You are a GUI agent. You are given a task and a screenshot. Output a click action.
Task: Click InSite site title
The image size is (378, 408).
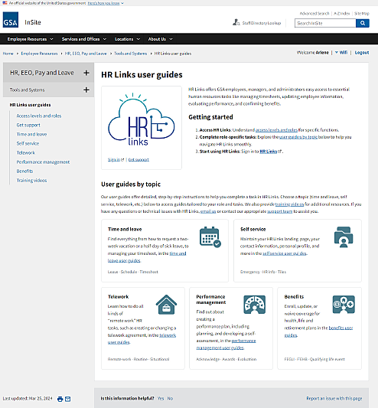click(33, 22)
